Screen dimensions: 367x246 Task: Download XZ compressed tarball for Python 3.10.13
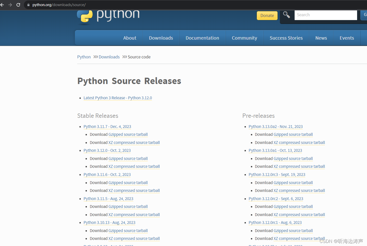click(134, 238)
